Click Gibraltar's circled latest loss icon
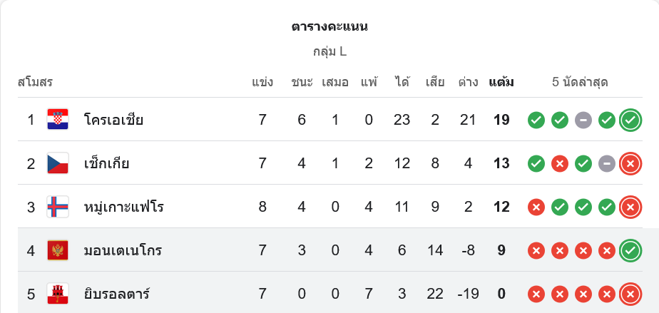 (630, 294)
